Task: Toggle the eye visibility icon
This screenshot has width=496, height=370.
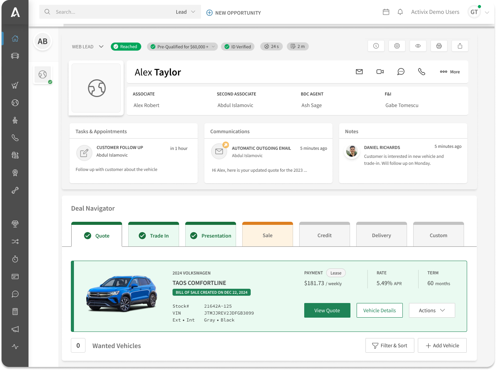Action: [418, 46]
